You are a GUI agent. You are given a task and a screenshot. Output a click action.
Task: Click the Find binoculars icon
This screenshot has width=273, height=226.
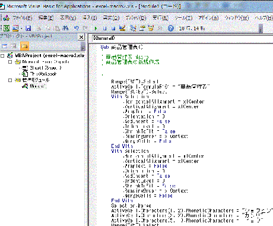(65, 29)
